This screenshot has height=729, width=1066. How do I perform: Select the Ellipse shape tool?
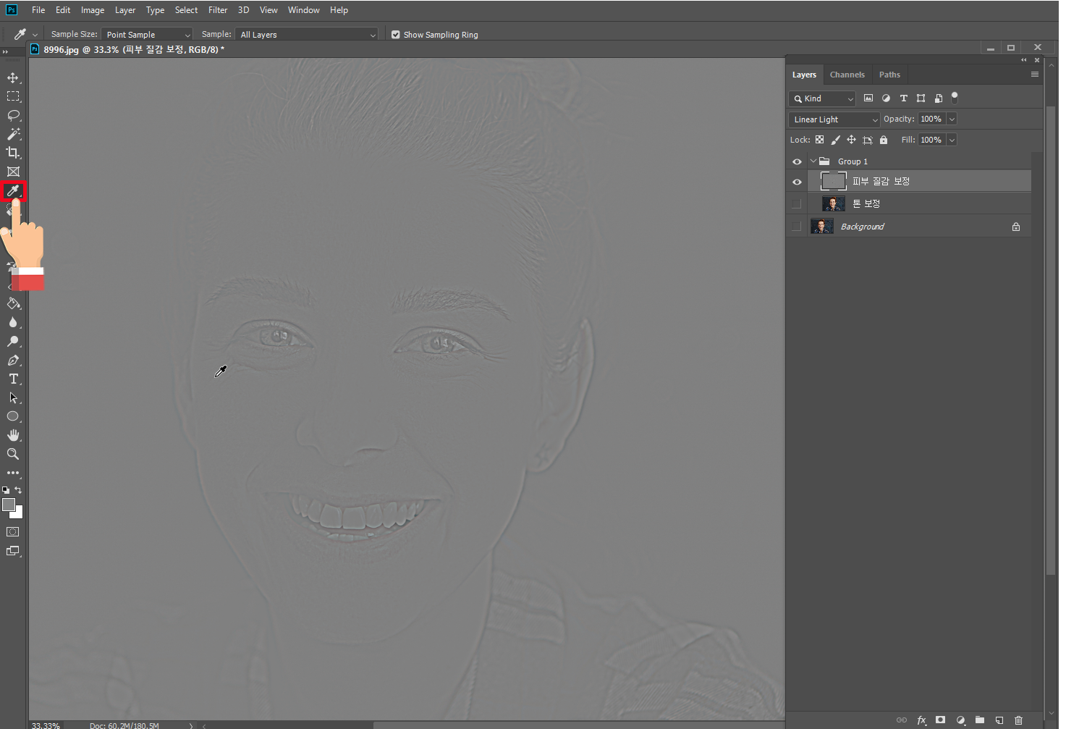(13, 416)
